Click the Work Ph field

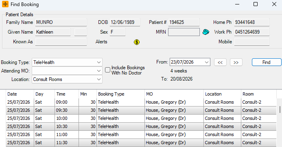click(x=252, y=32)
